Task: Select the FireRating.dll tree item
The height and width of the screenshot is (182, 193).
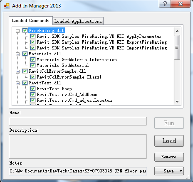Action: 47,30
